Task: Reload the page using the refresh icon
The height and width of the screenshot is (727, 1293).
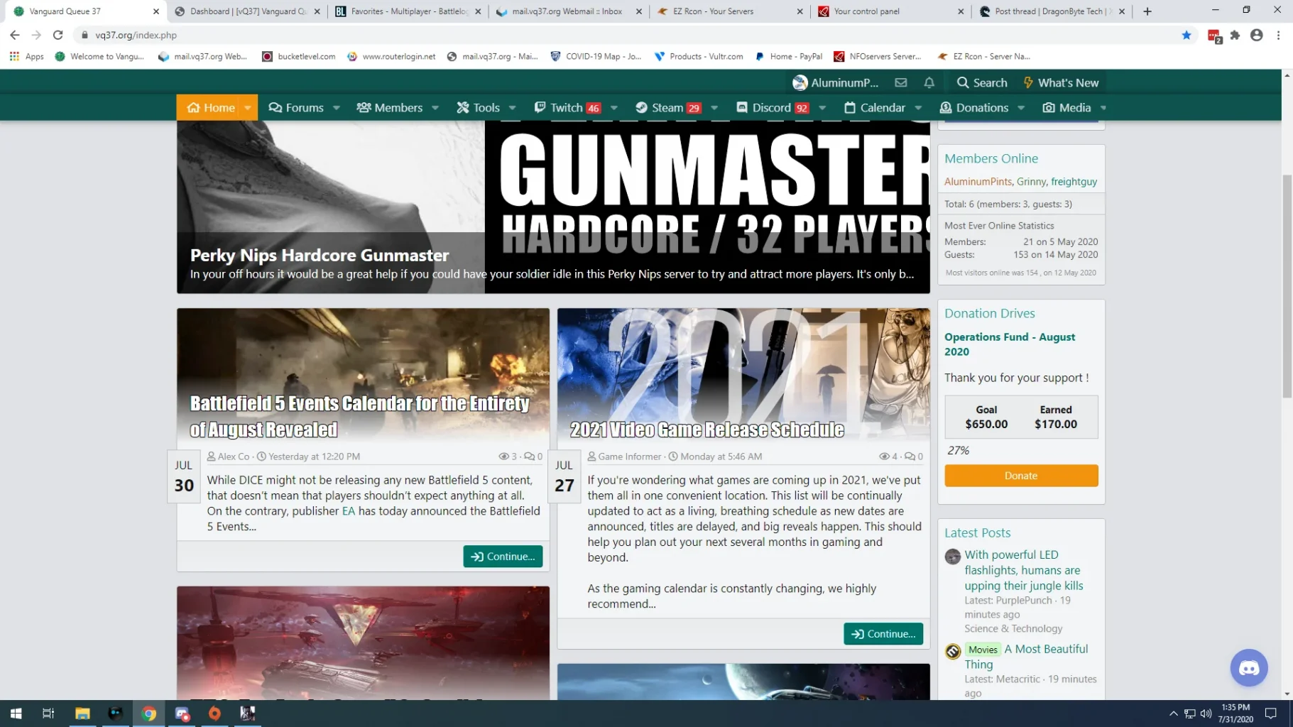Action: tap(58, 35)
